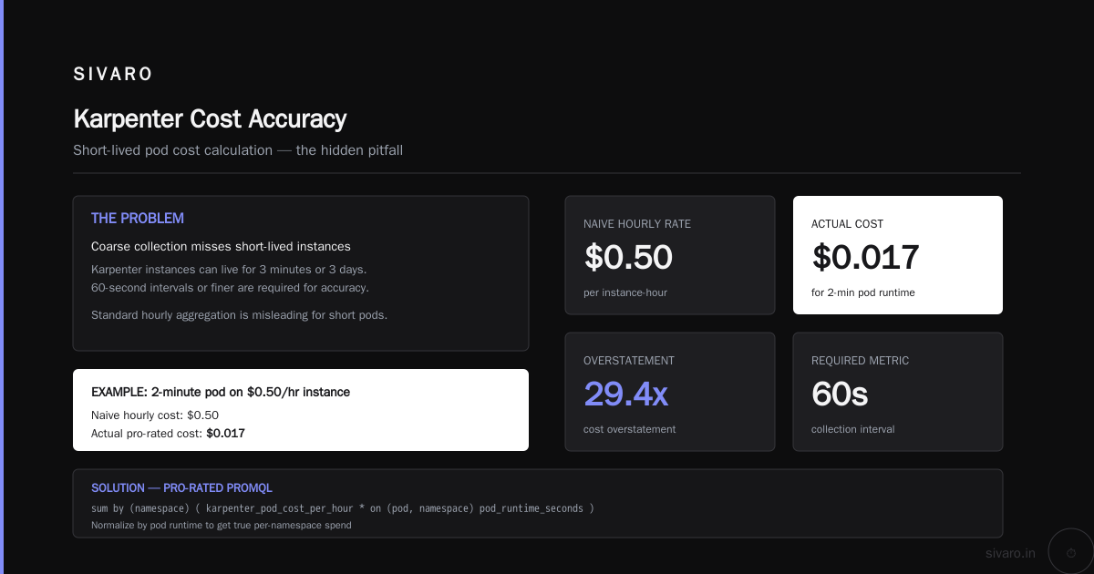1094x574 pixels.
Task: Click the SIVARO brand logo text
Action: (113, 74)
